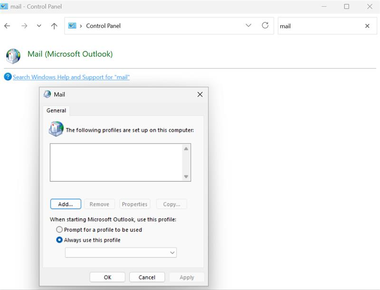Search Windows Help and Support for mail
The width and height of the screenshot is (380, 290).
71,77
